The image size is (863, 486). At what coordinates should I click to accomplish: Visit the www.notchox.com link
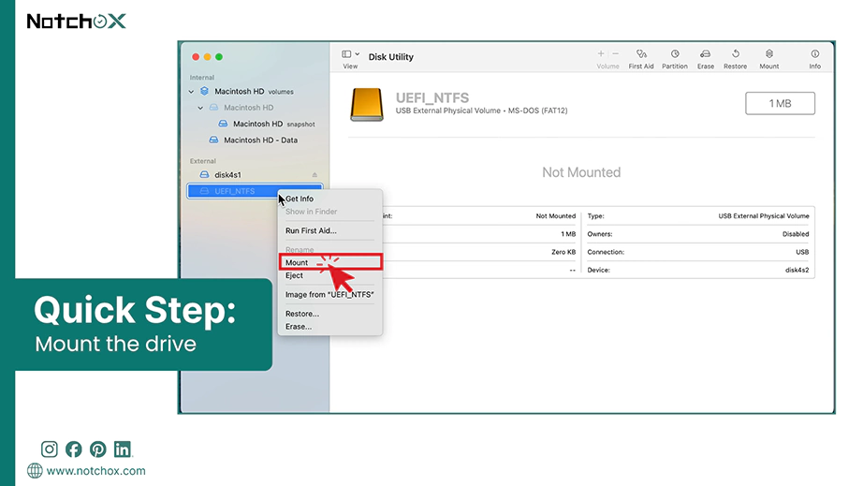(95, 471)
